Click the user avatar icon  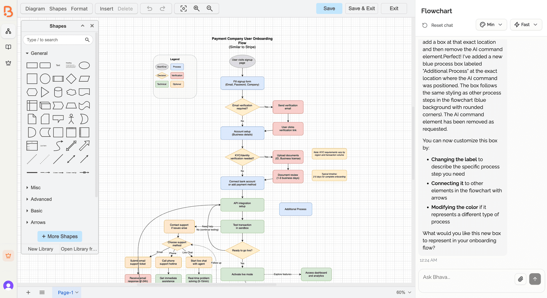8,285
